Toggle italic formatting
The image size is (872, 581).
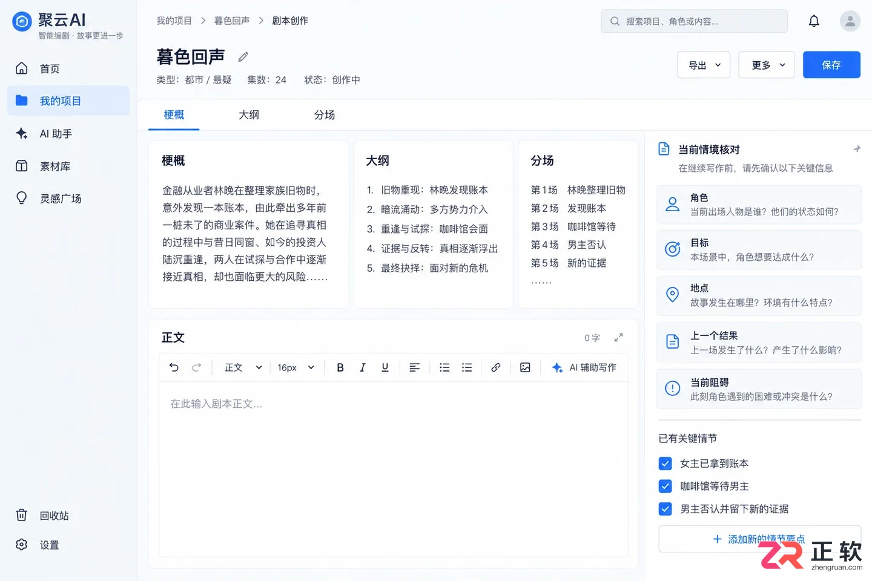[363, 367]
